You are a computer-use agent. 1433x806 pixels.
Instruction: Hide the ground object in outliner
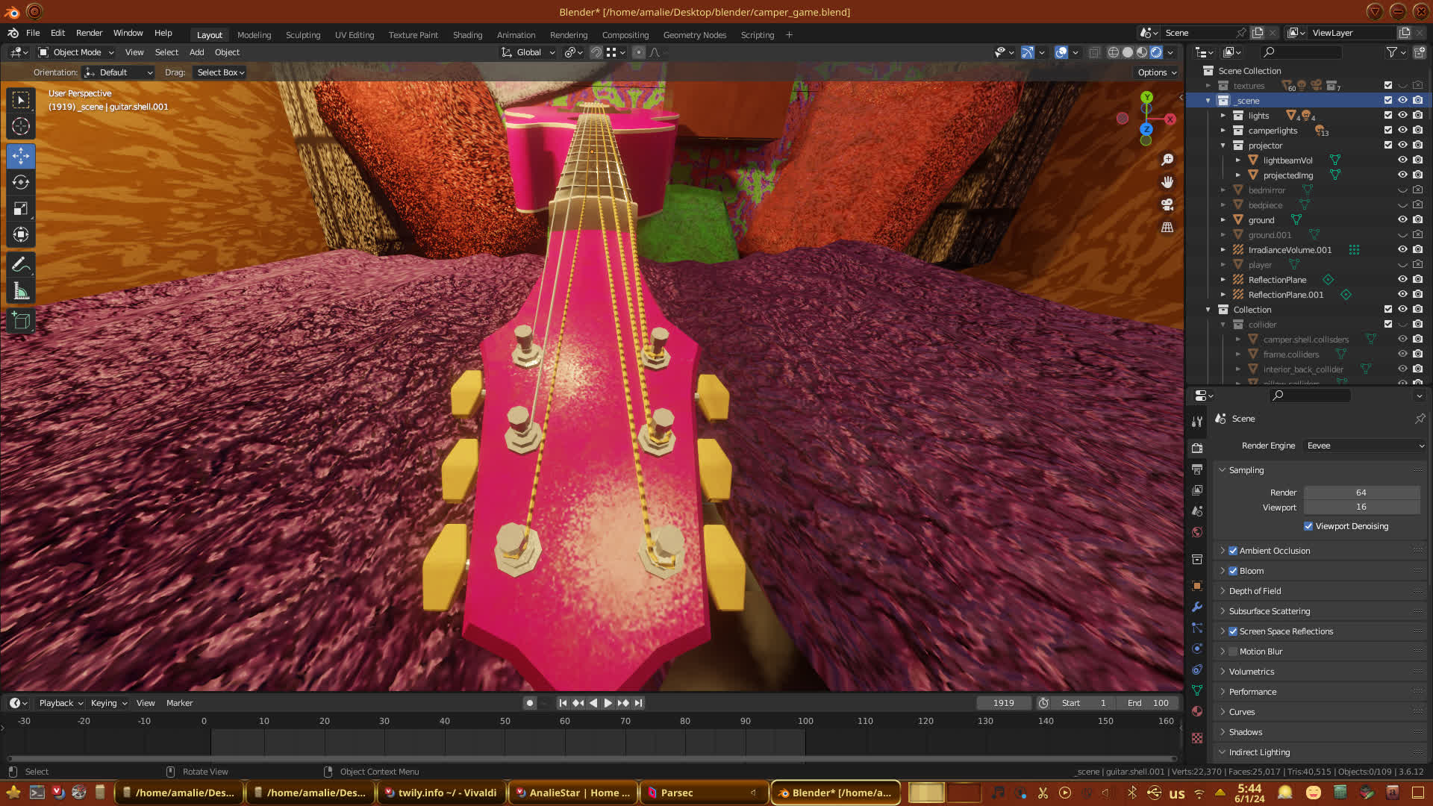coord(1402,219)
